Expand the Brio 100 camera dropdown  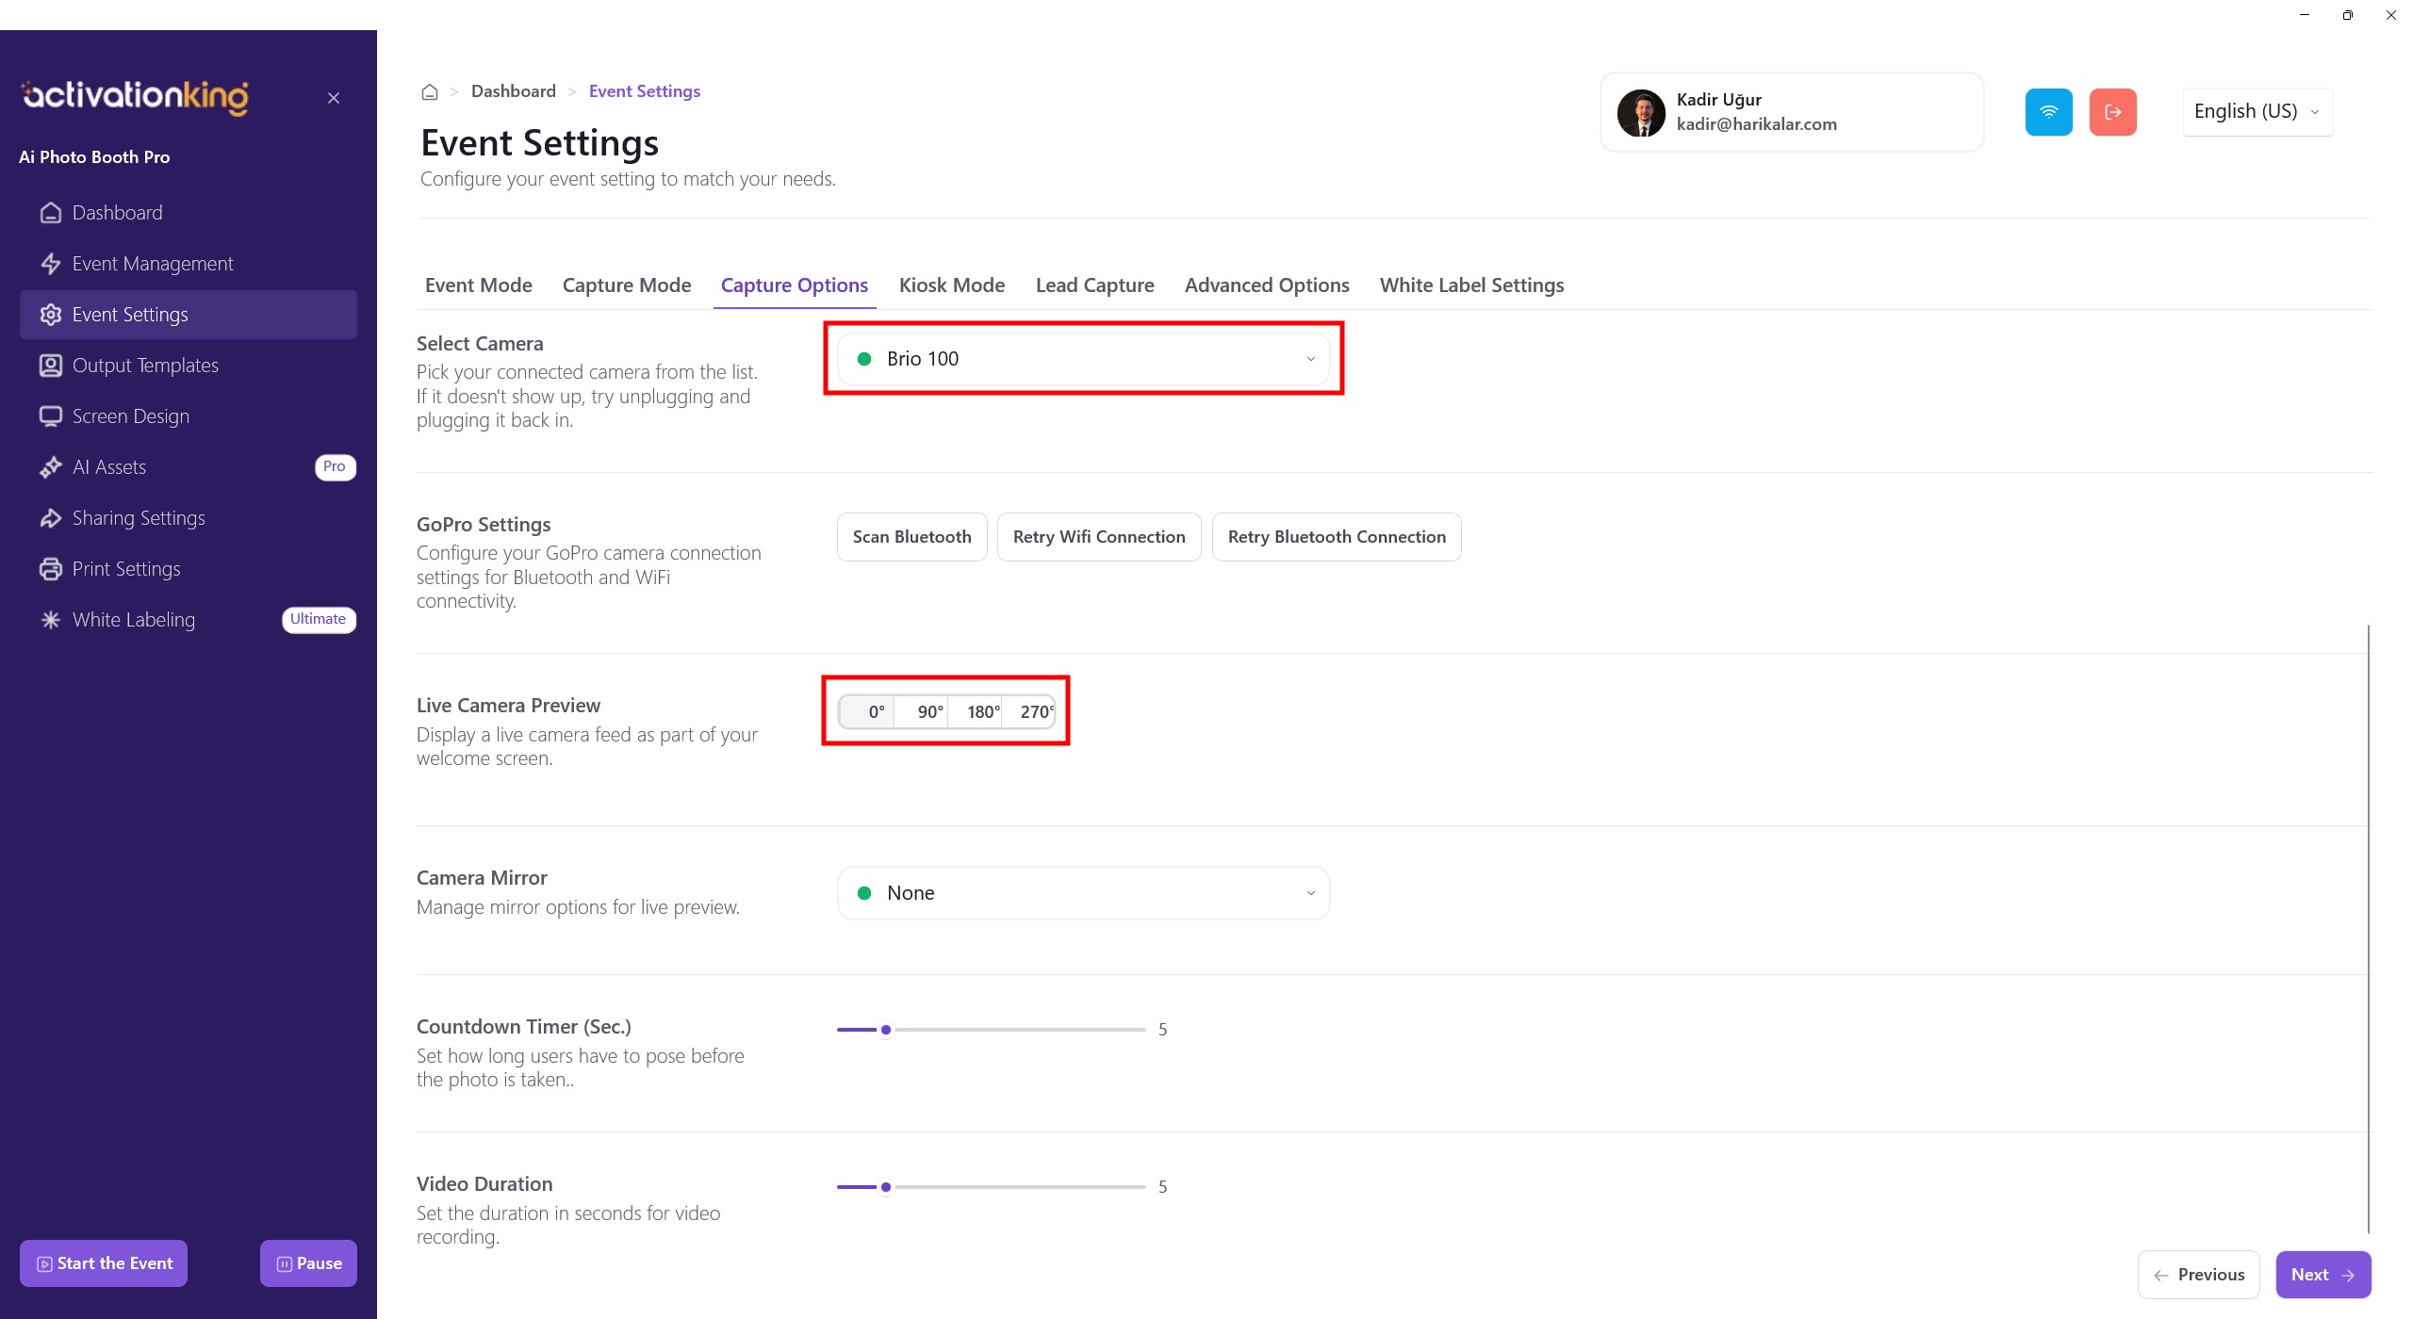pos(1083,359)
